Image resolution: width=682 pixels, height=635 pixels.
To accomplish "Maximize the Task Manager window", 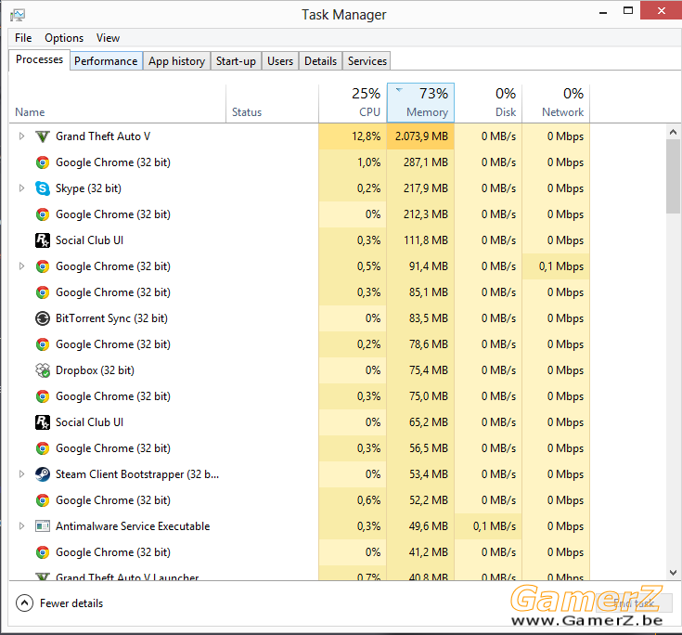I will pyautogui.click(x=628, y=11).
